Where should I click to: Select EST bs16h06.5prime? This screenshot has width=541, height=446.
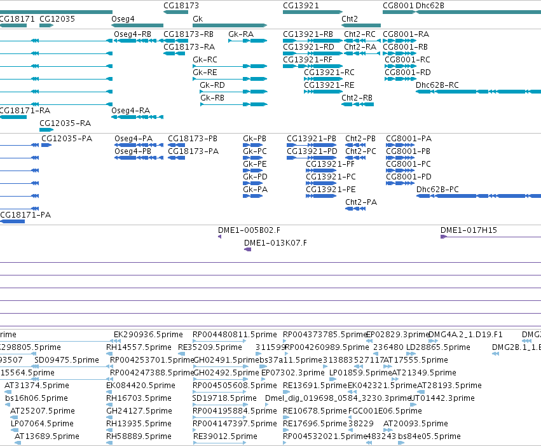[36, 398]
